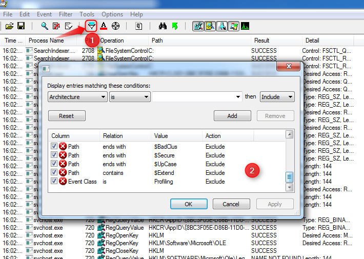Open Find with the binoculars icon
The width and height of the screenshot is (364, 259).
pos(163,26)
